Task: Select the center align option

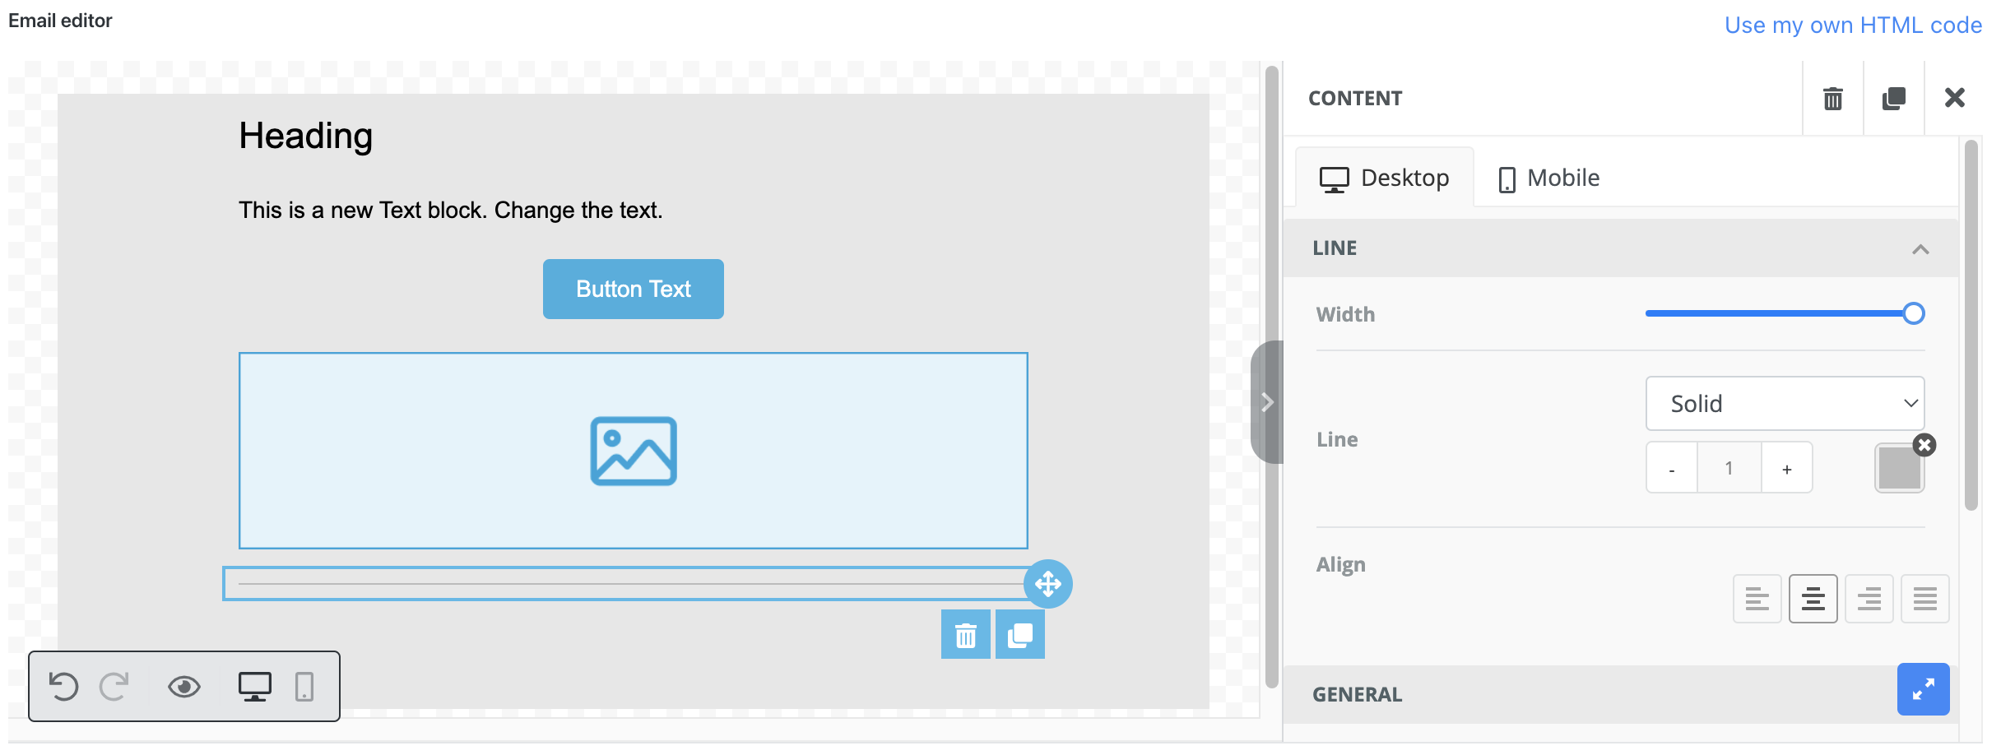Action: (1813, 599)
